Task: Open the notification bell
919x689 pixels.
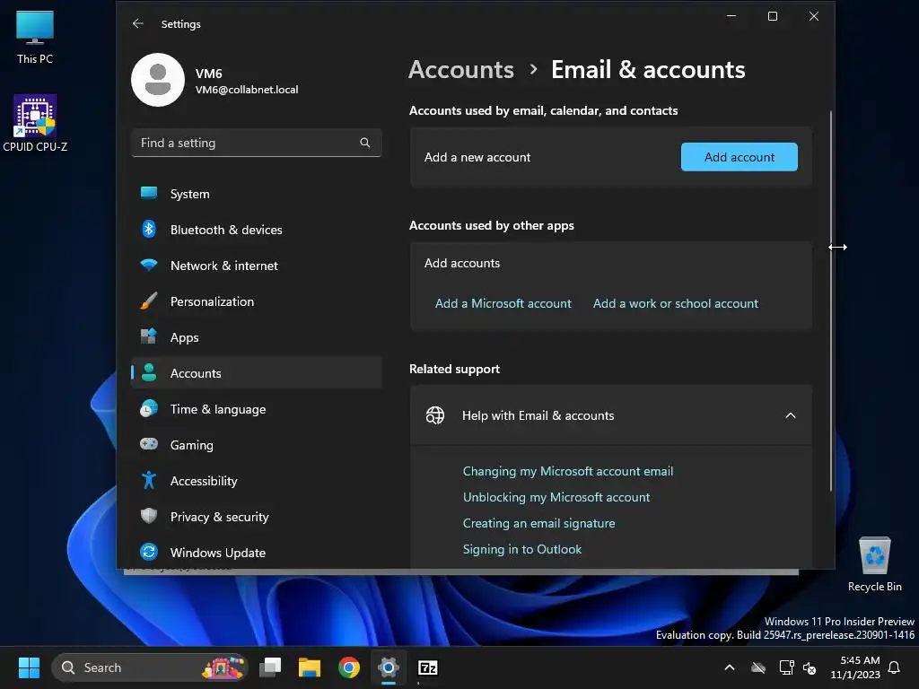Action: coord(895,667)
